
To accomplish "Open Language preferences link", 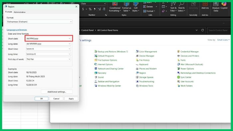I will point(17,30).
